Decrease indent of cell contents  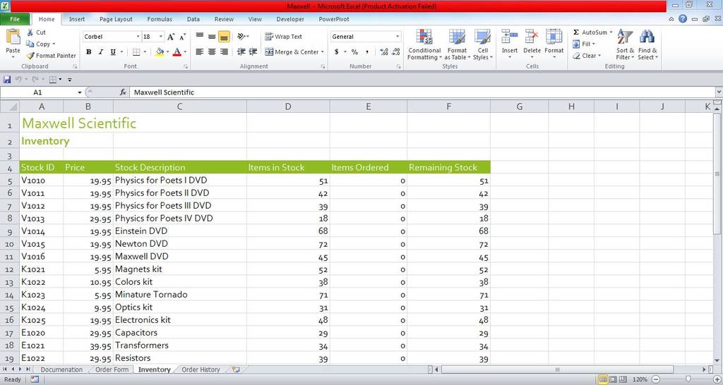(x=241, y=52)
